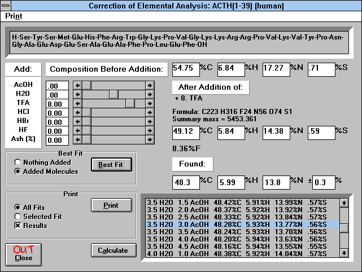The height and width of the screenshot is (272, 362).
Task: Click the fits list scrollbar thumb
Action: pos(344,228)
